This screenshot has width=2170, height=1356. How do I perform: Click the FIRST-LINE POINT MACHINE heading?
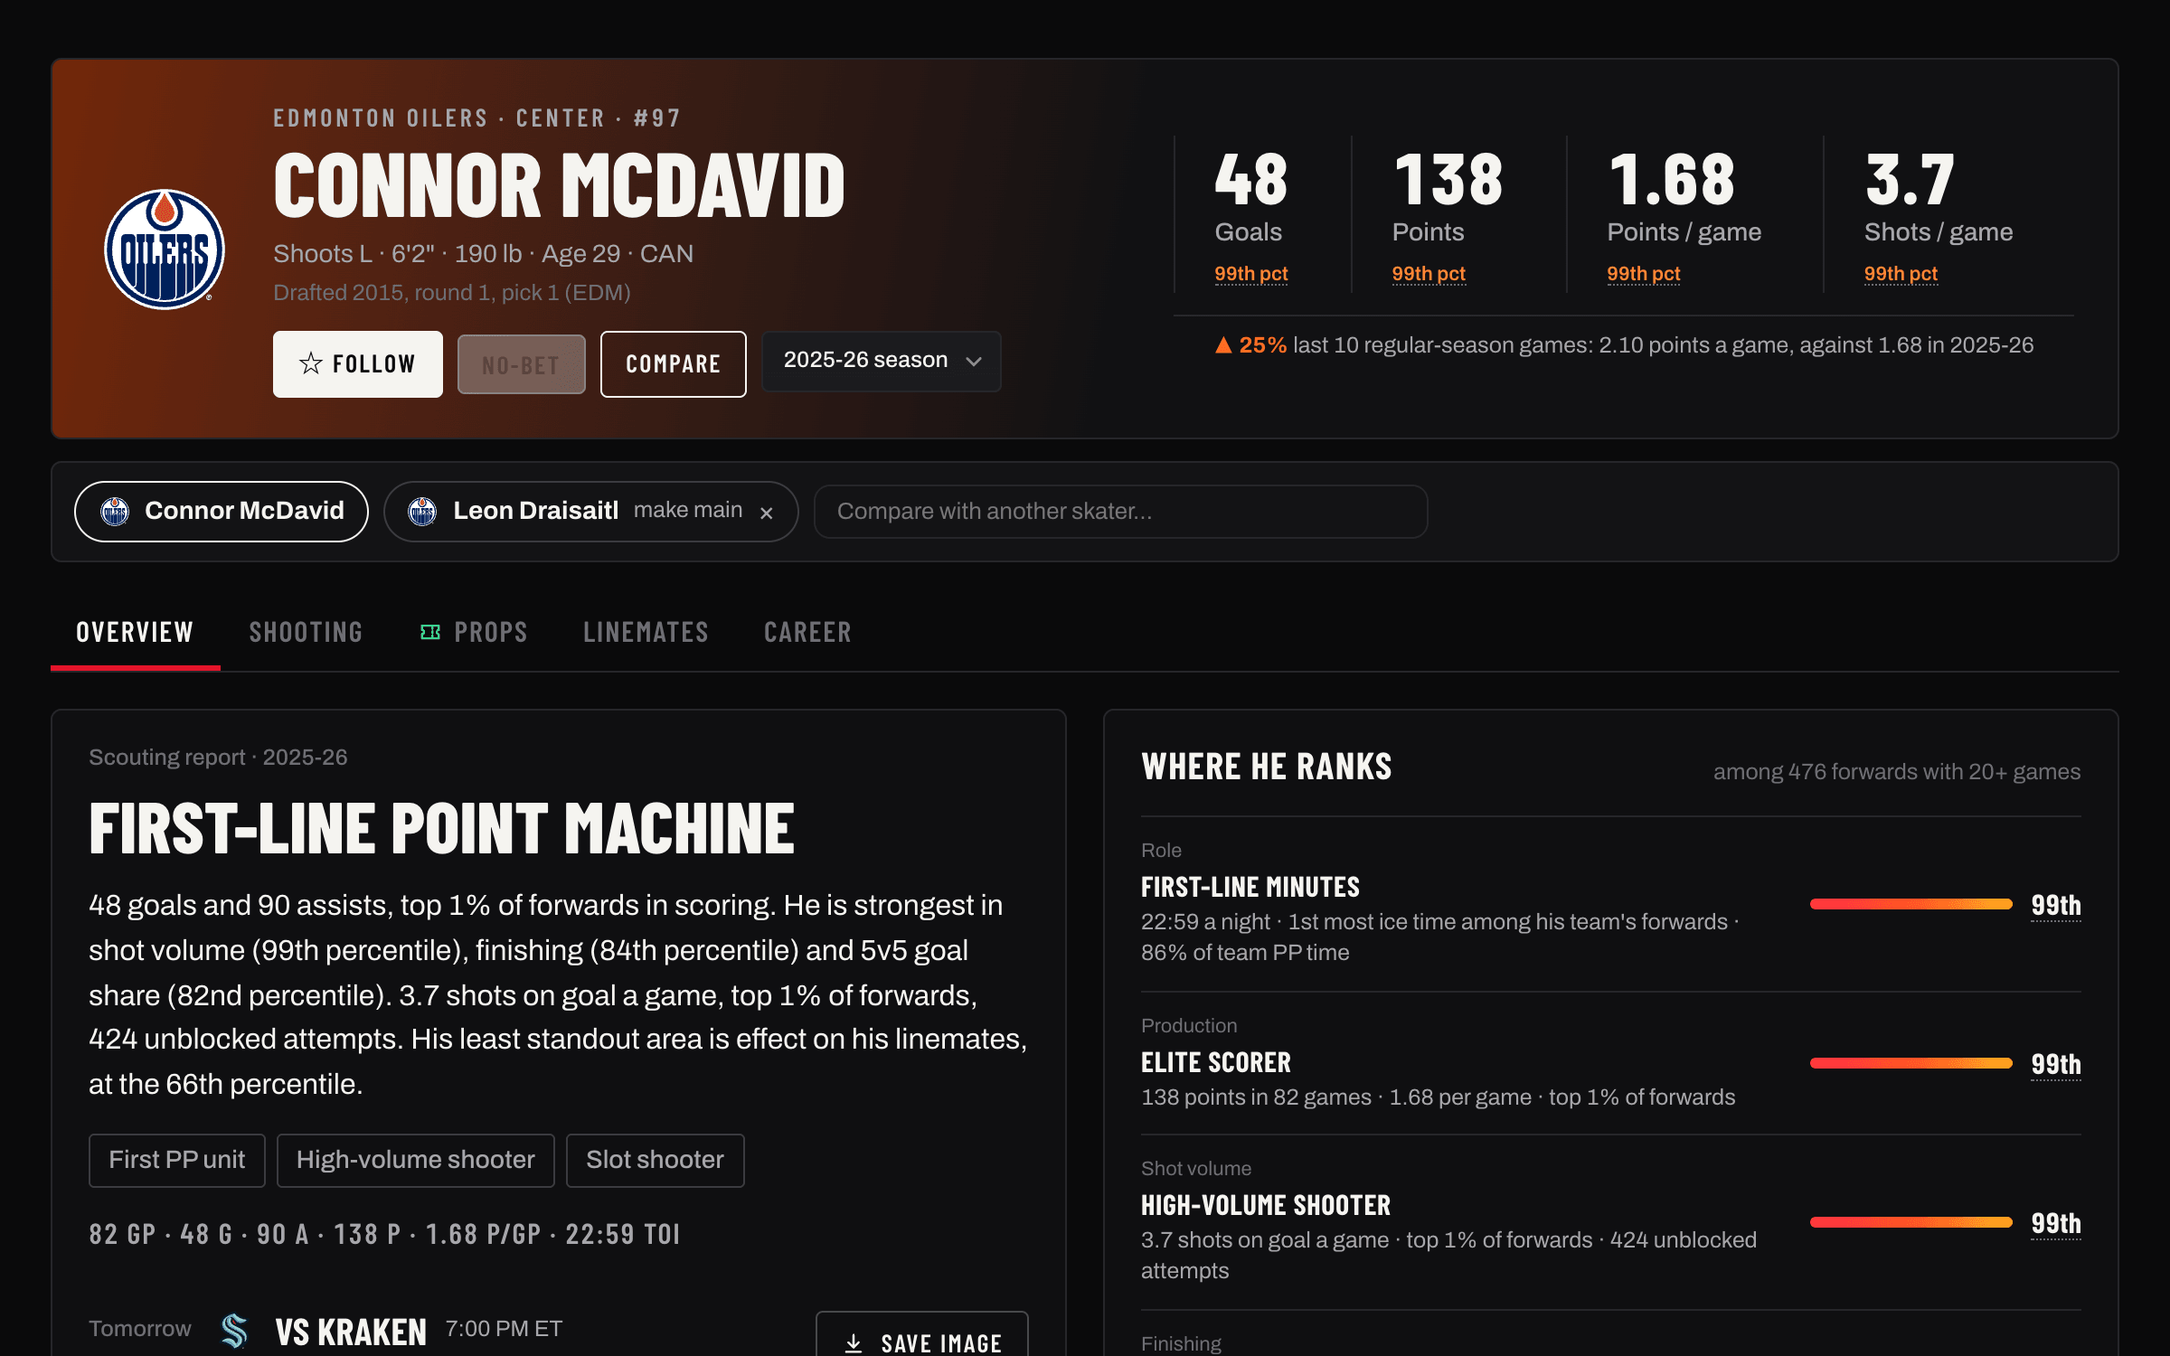(441, 829)
